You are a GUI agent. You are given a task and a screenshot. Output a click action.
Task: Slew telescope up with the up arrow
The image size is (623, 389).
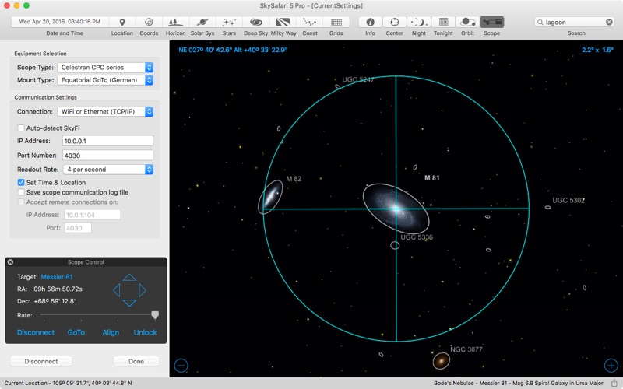tap(129, 278)
